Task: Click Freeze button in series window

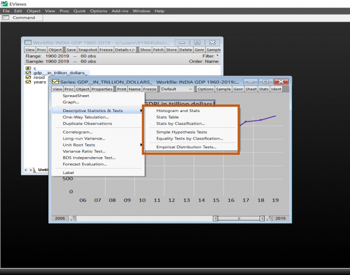Action: coord(150,89)
